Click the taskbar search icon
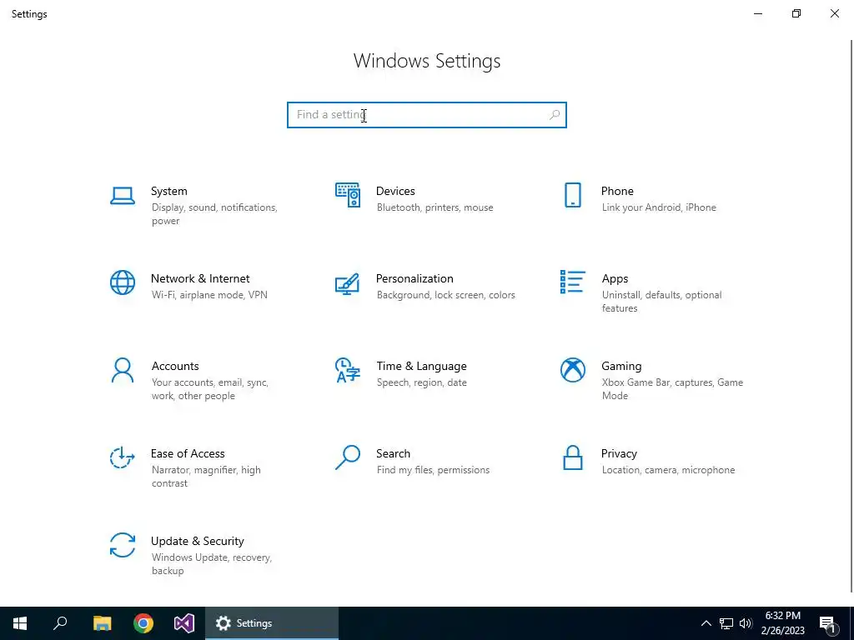 (x=60, y=623)
